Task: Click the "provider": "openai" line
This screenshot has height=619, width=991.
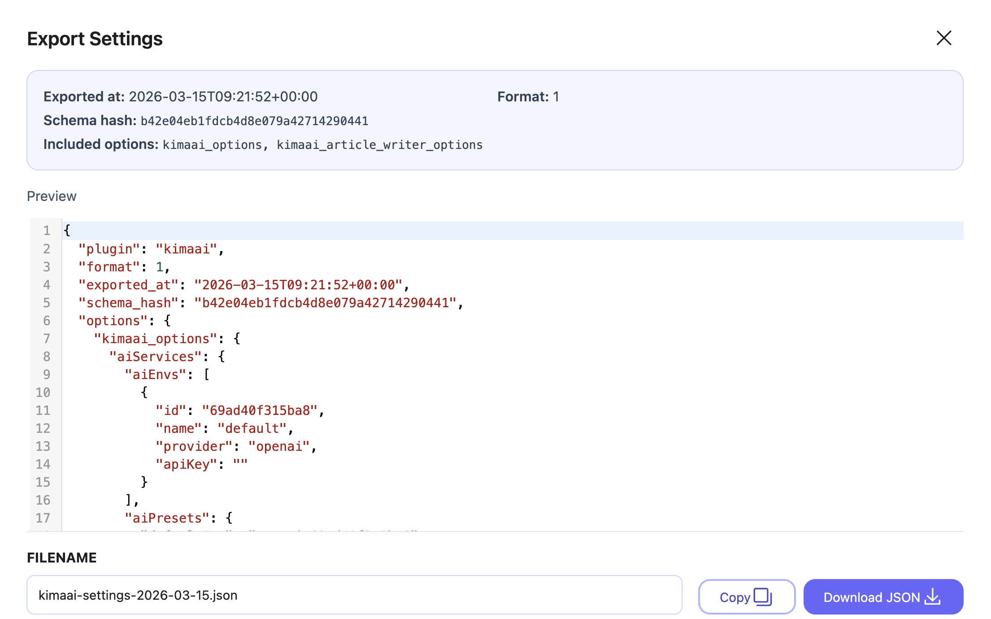Action: point(236,446)
